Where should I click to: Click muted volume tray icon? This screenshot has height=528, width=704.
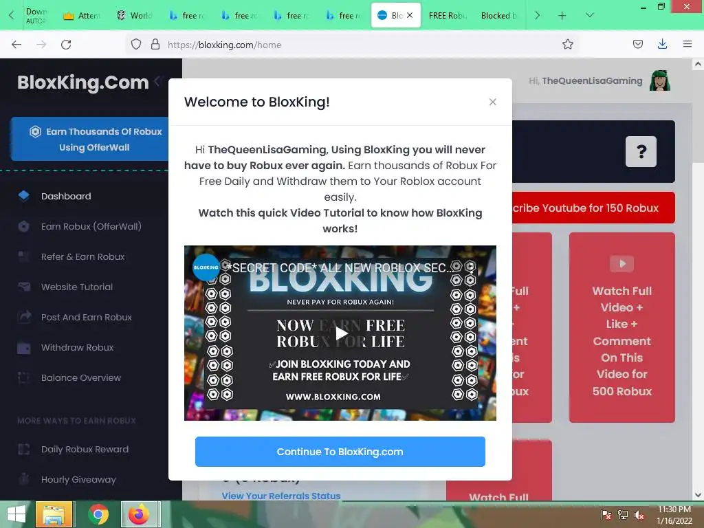click(x=639, y=515)
